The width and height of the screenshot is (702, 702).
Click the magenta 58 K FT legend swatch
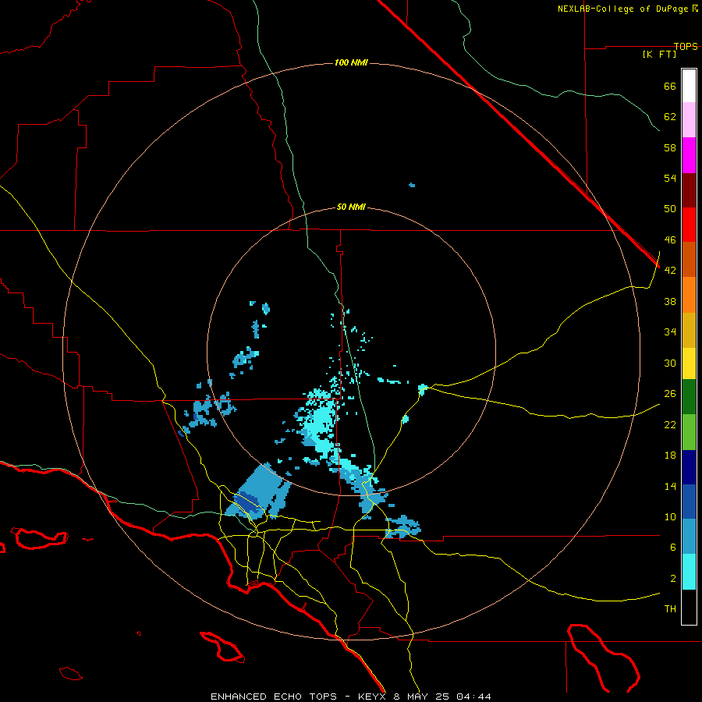click(689, 155)
